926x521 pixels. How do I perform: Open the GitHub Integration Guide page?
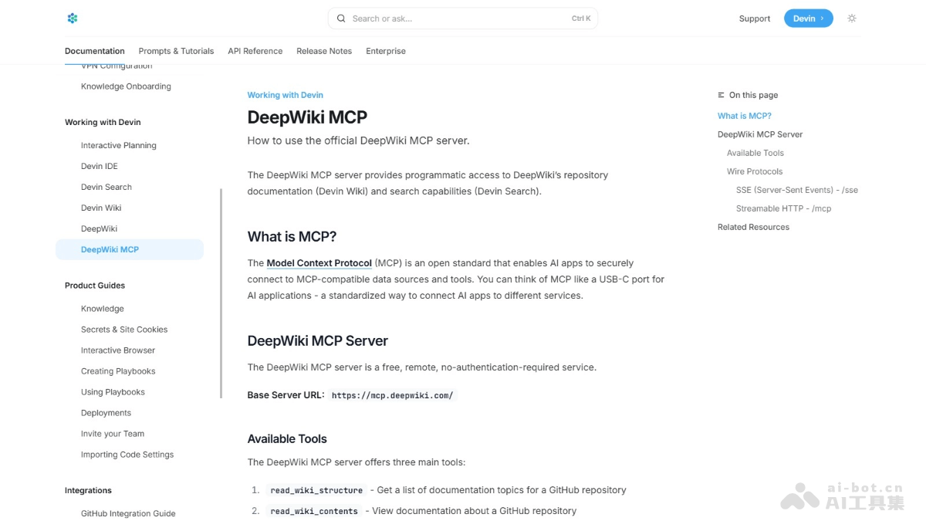pos(128,513)
